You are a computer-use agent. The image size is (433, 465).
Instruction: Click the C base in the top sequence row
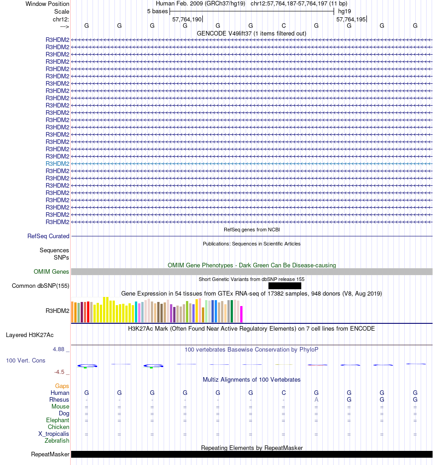click(284, 26)
